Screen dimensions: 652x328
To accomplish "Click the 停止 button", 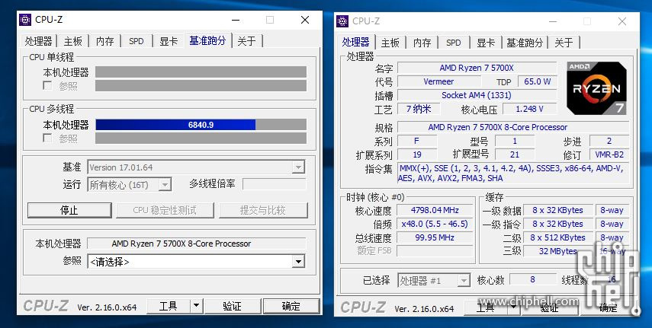I will 69,210.
